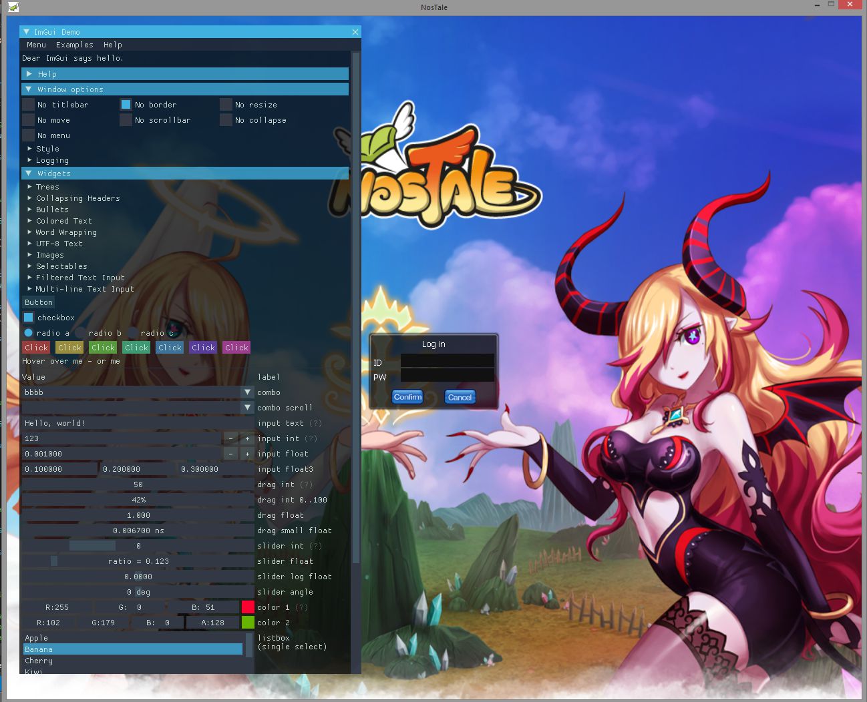
Task: Click the yellow Click button
Action: click(x=69, y=348)
